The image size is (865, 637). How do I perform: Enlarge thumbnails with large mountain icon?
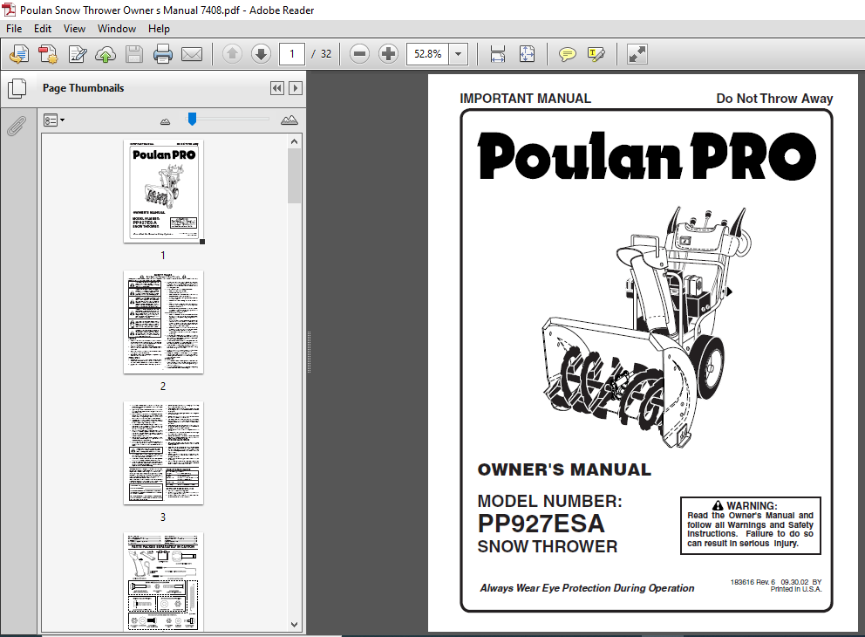[x=289, y=120]
